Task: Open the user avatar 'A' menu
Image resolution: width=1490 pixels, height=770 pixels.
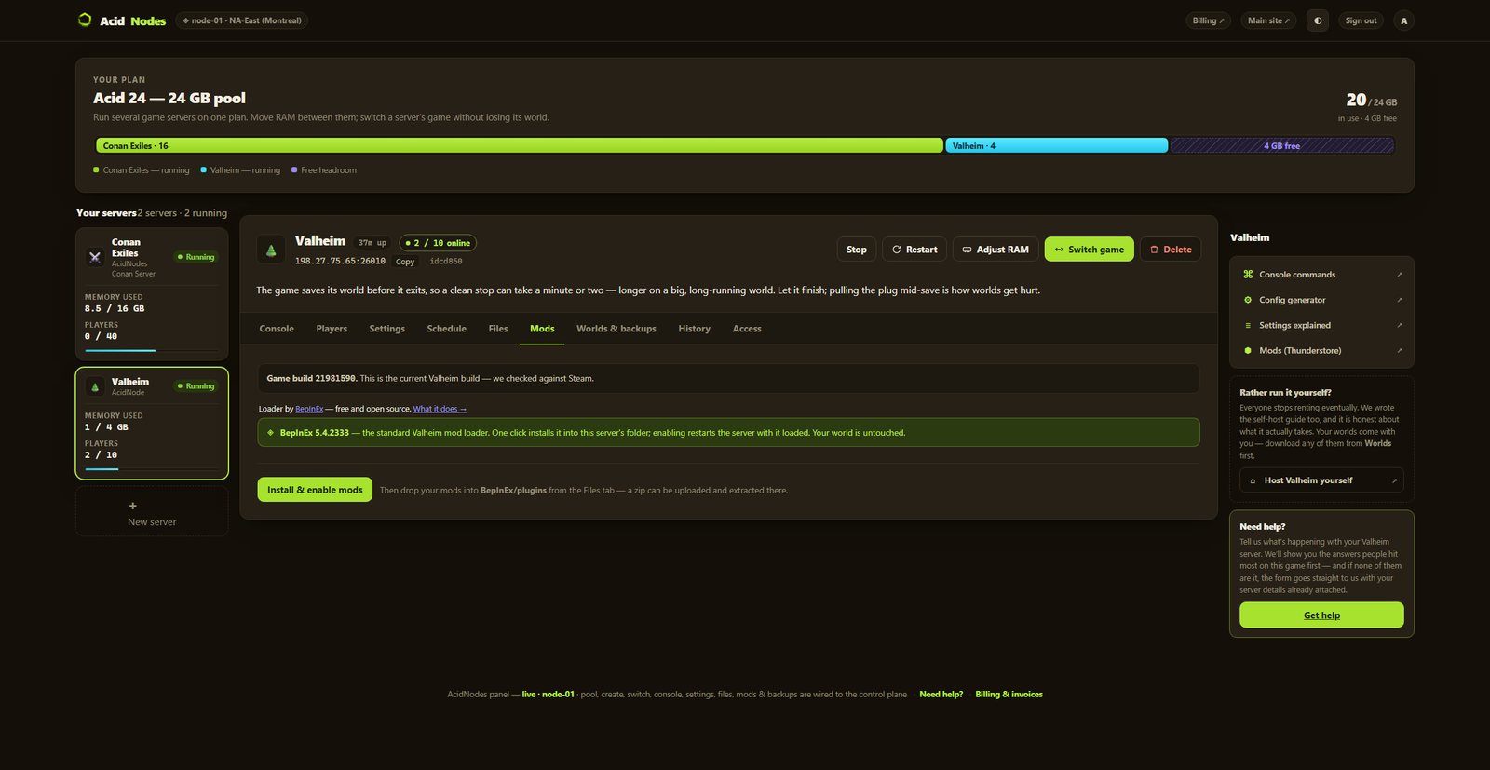Action: (x=1404, y=20)
